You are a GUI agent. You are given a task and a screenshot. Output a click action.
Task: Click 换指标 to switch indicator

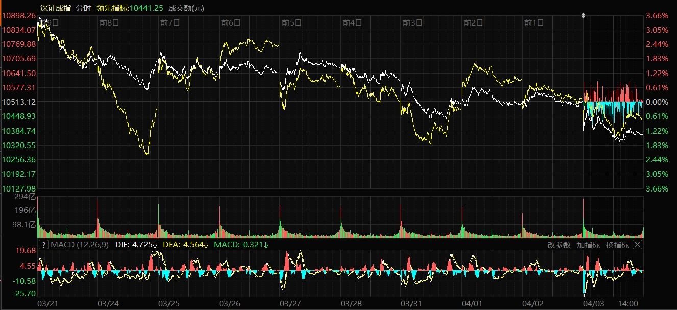617,245
